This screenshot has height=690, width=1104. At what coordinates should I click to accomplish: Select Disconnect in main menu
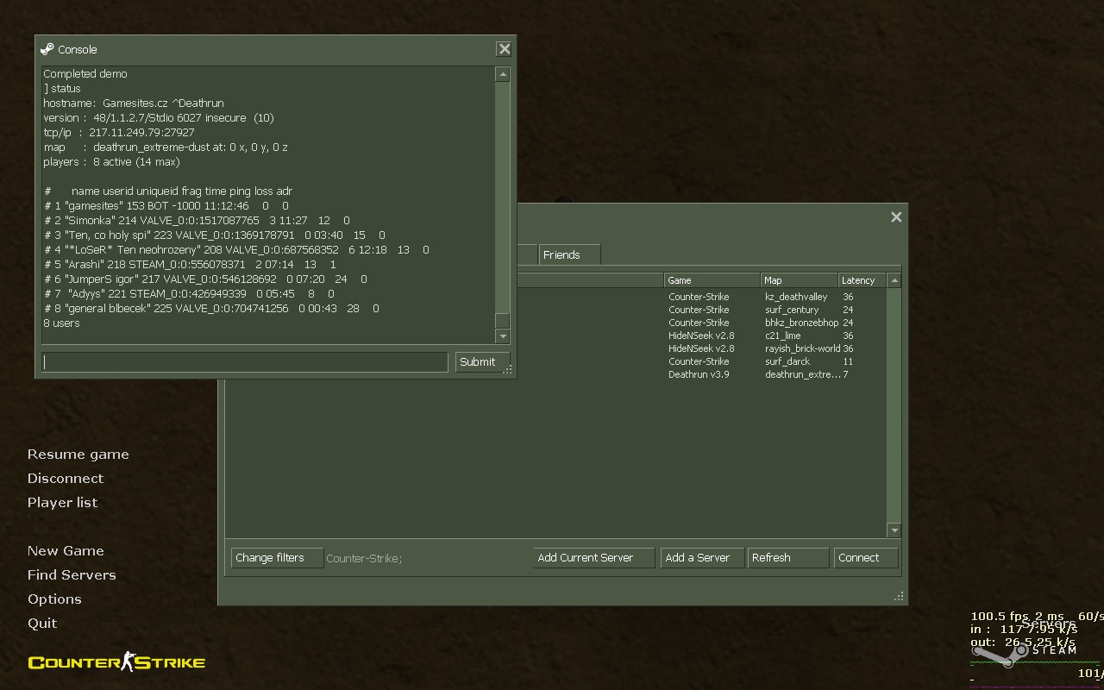(x=66, y=479)
